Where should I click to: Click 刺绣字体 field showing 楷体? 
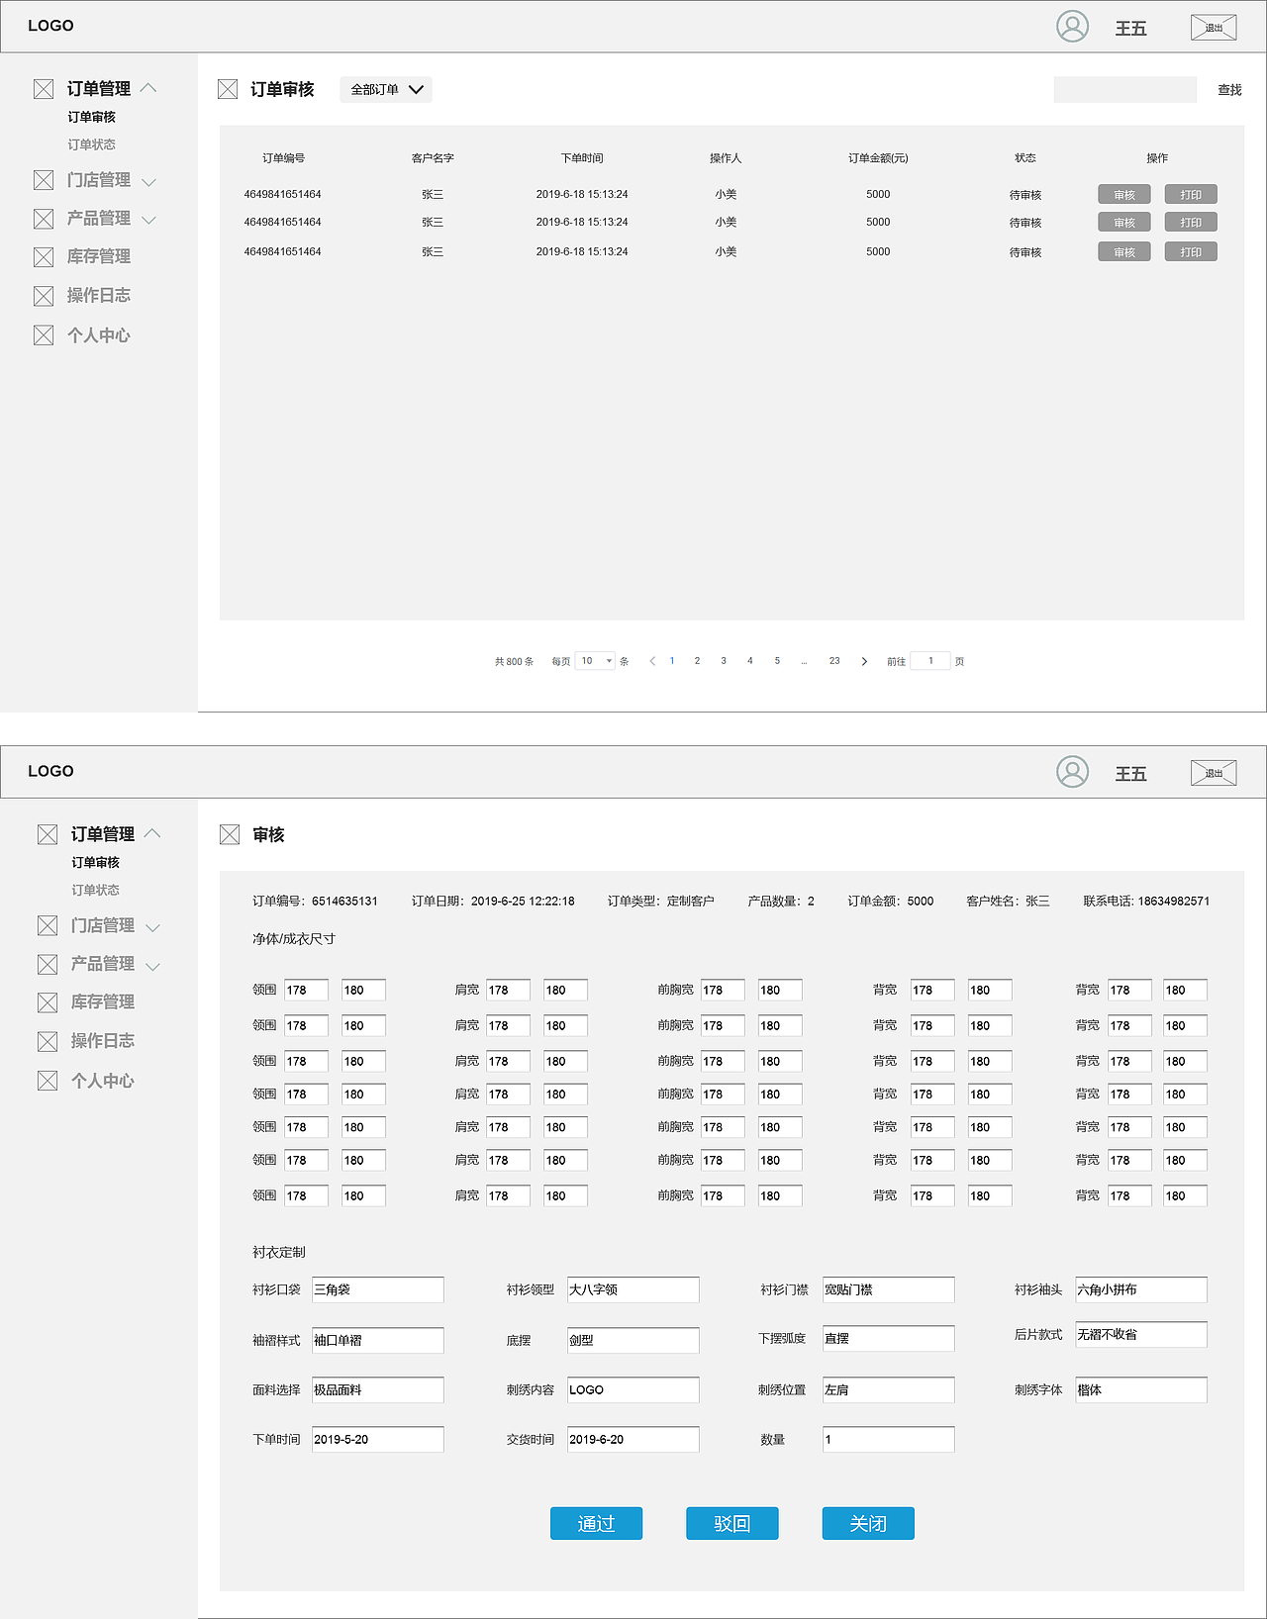pos(1141,1389)
